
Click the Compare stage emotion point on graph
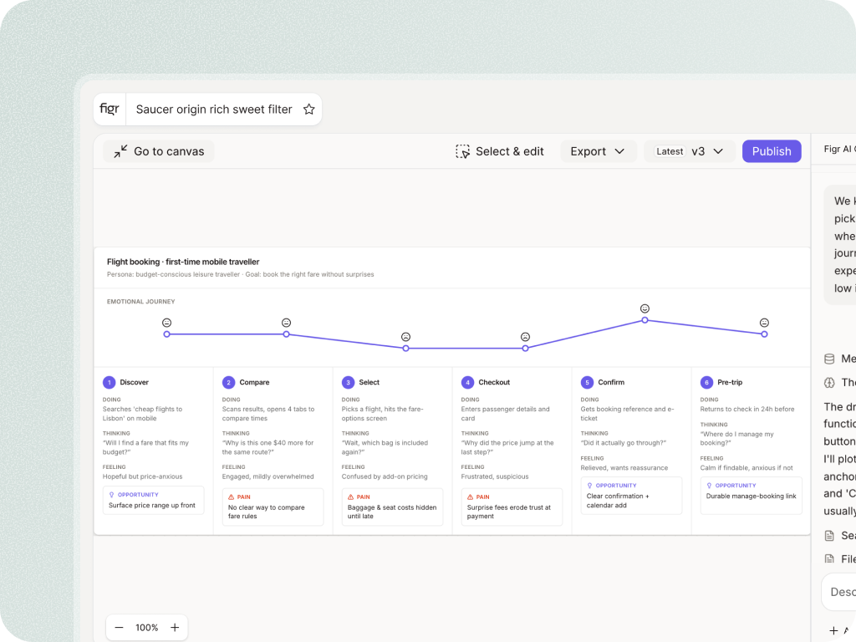[286, 334]
